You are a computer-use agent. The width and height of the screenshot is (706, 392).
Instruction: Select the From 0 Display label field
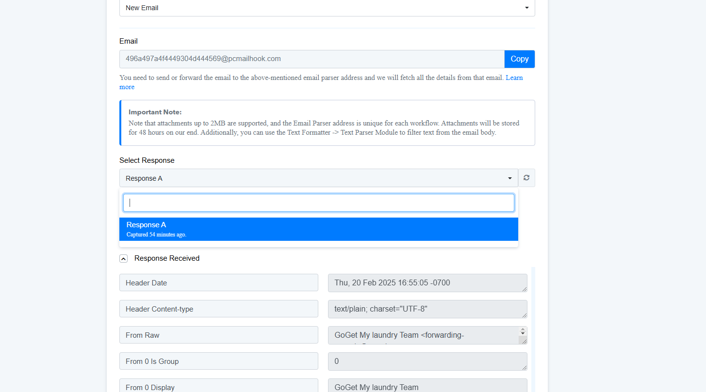point(219,385)
